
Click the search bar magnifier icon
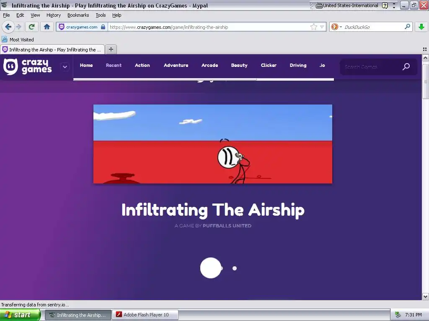[x=407, y=27]
